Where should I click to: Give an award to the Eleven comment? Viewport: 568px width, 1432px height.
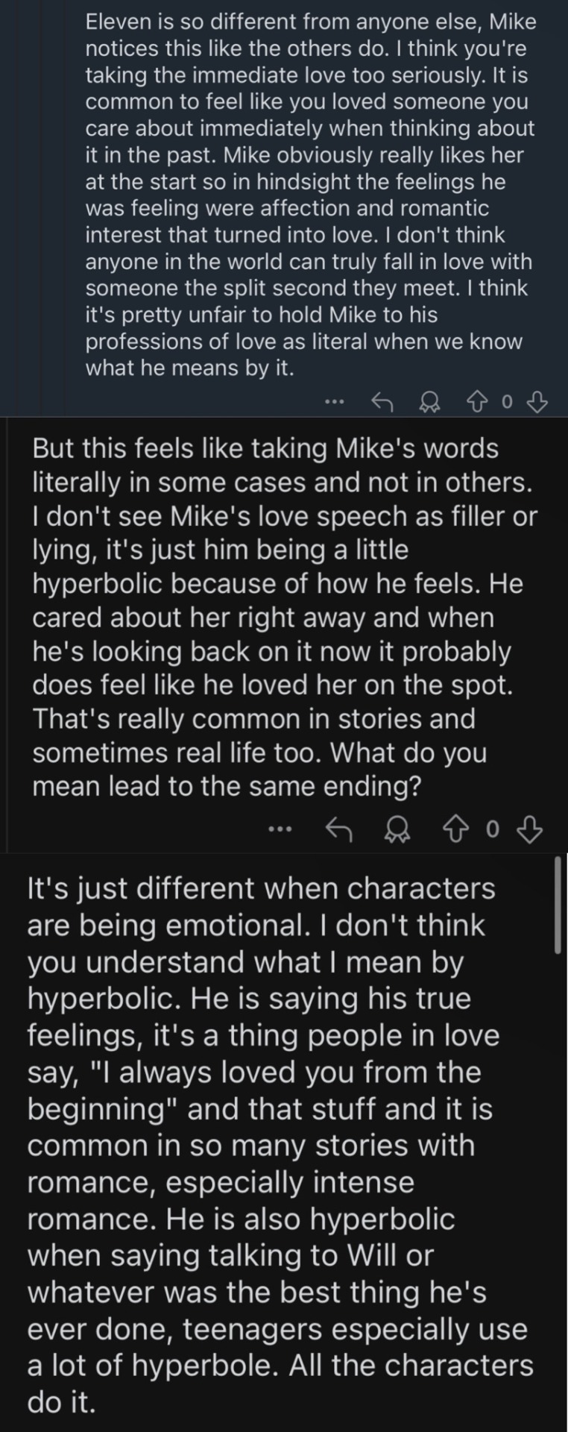429,403
